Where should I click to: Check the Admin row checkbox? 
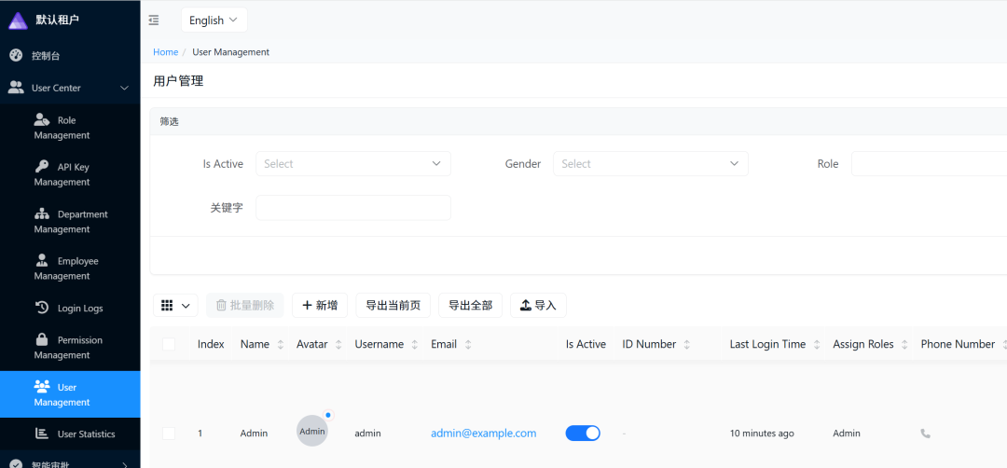pos(169,434)
